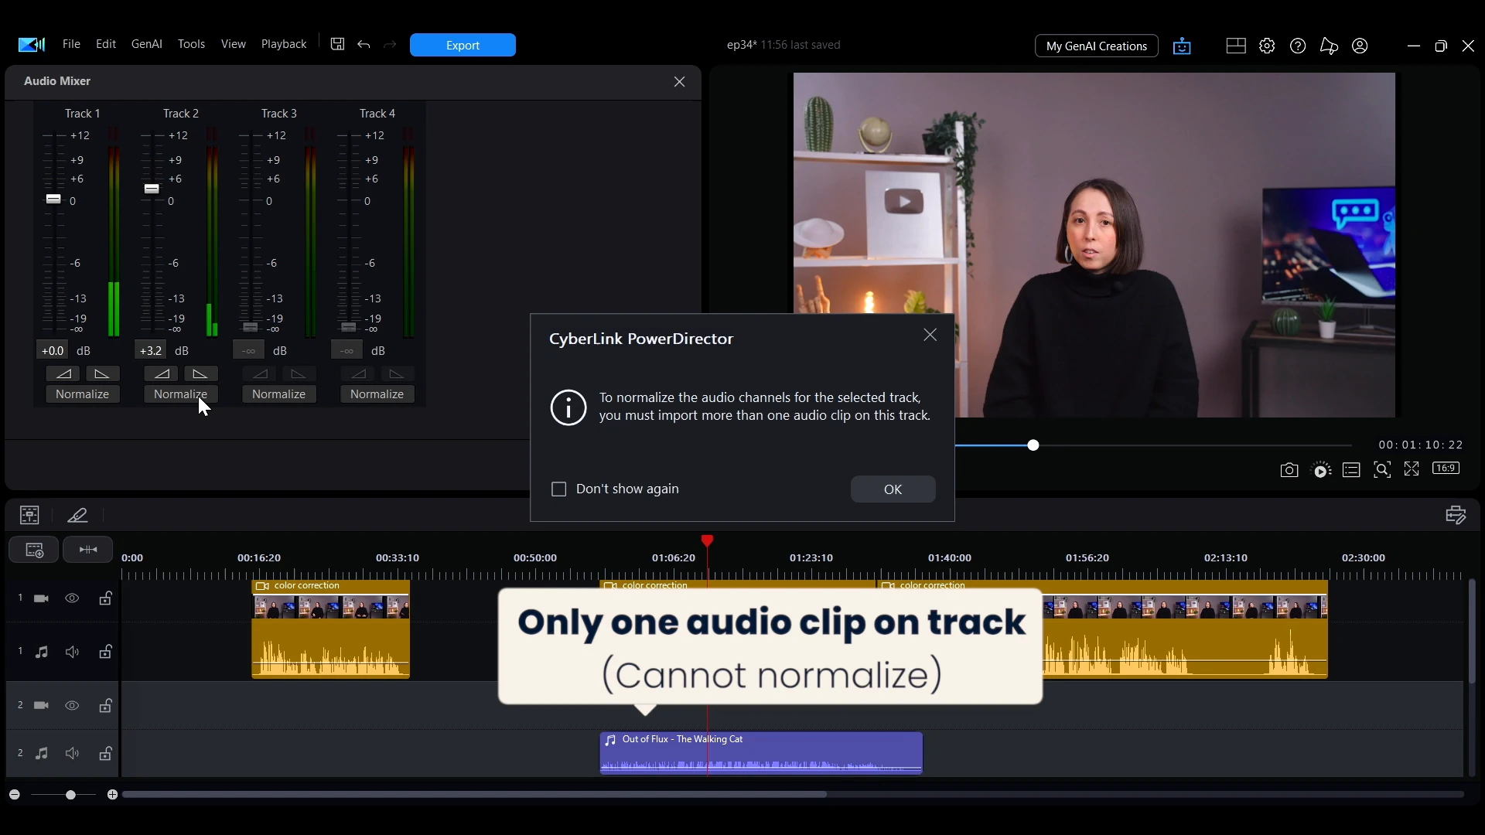Open the Audio Mixer tool icon
This screenshot has width=1485, height=835.
(x=29, y=515)
